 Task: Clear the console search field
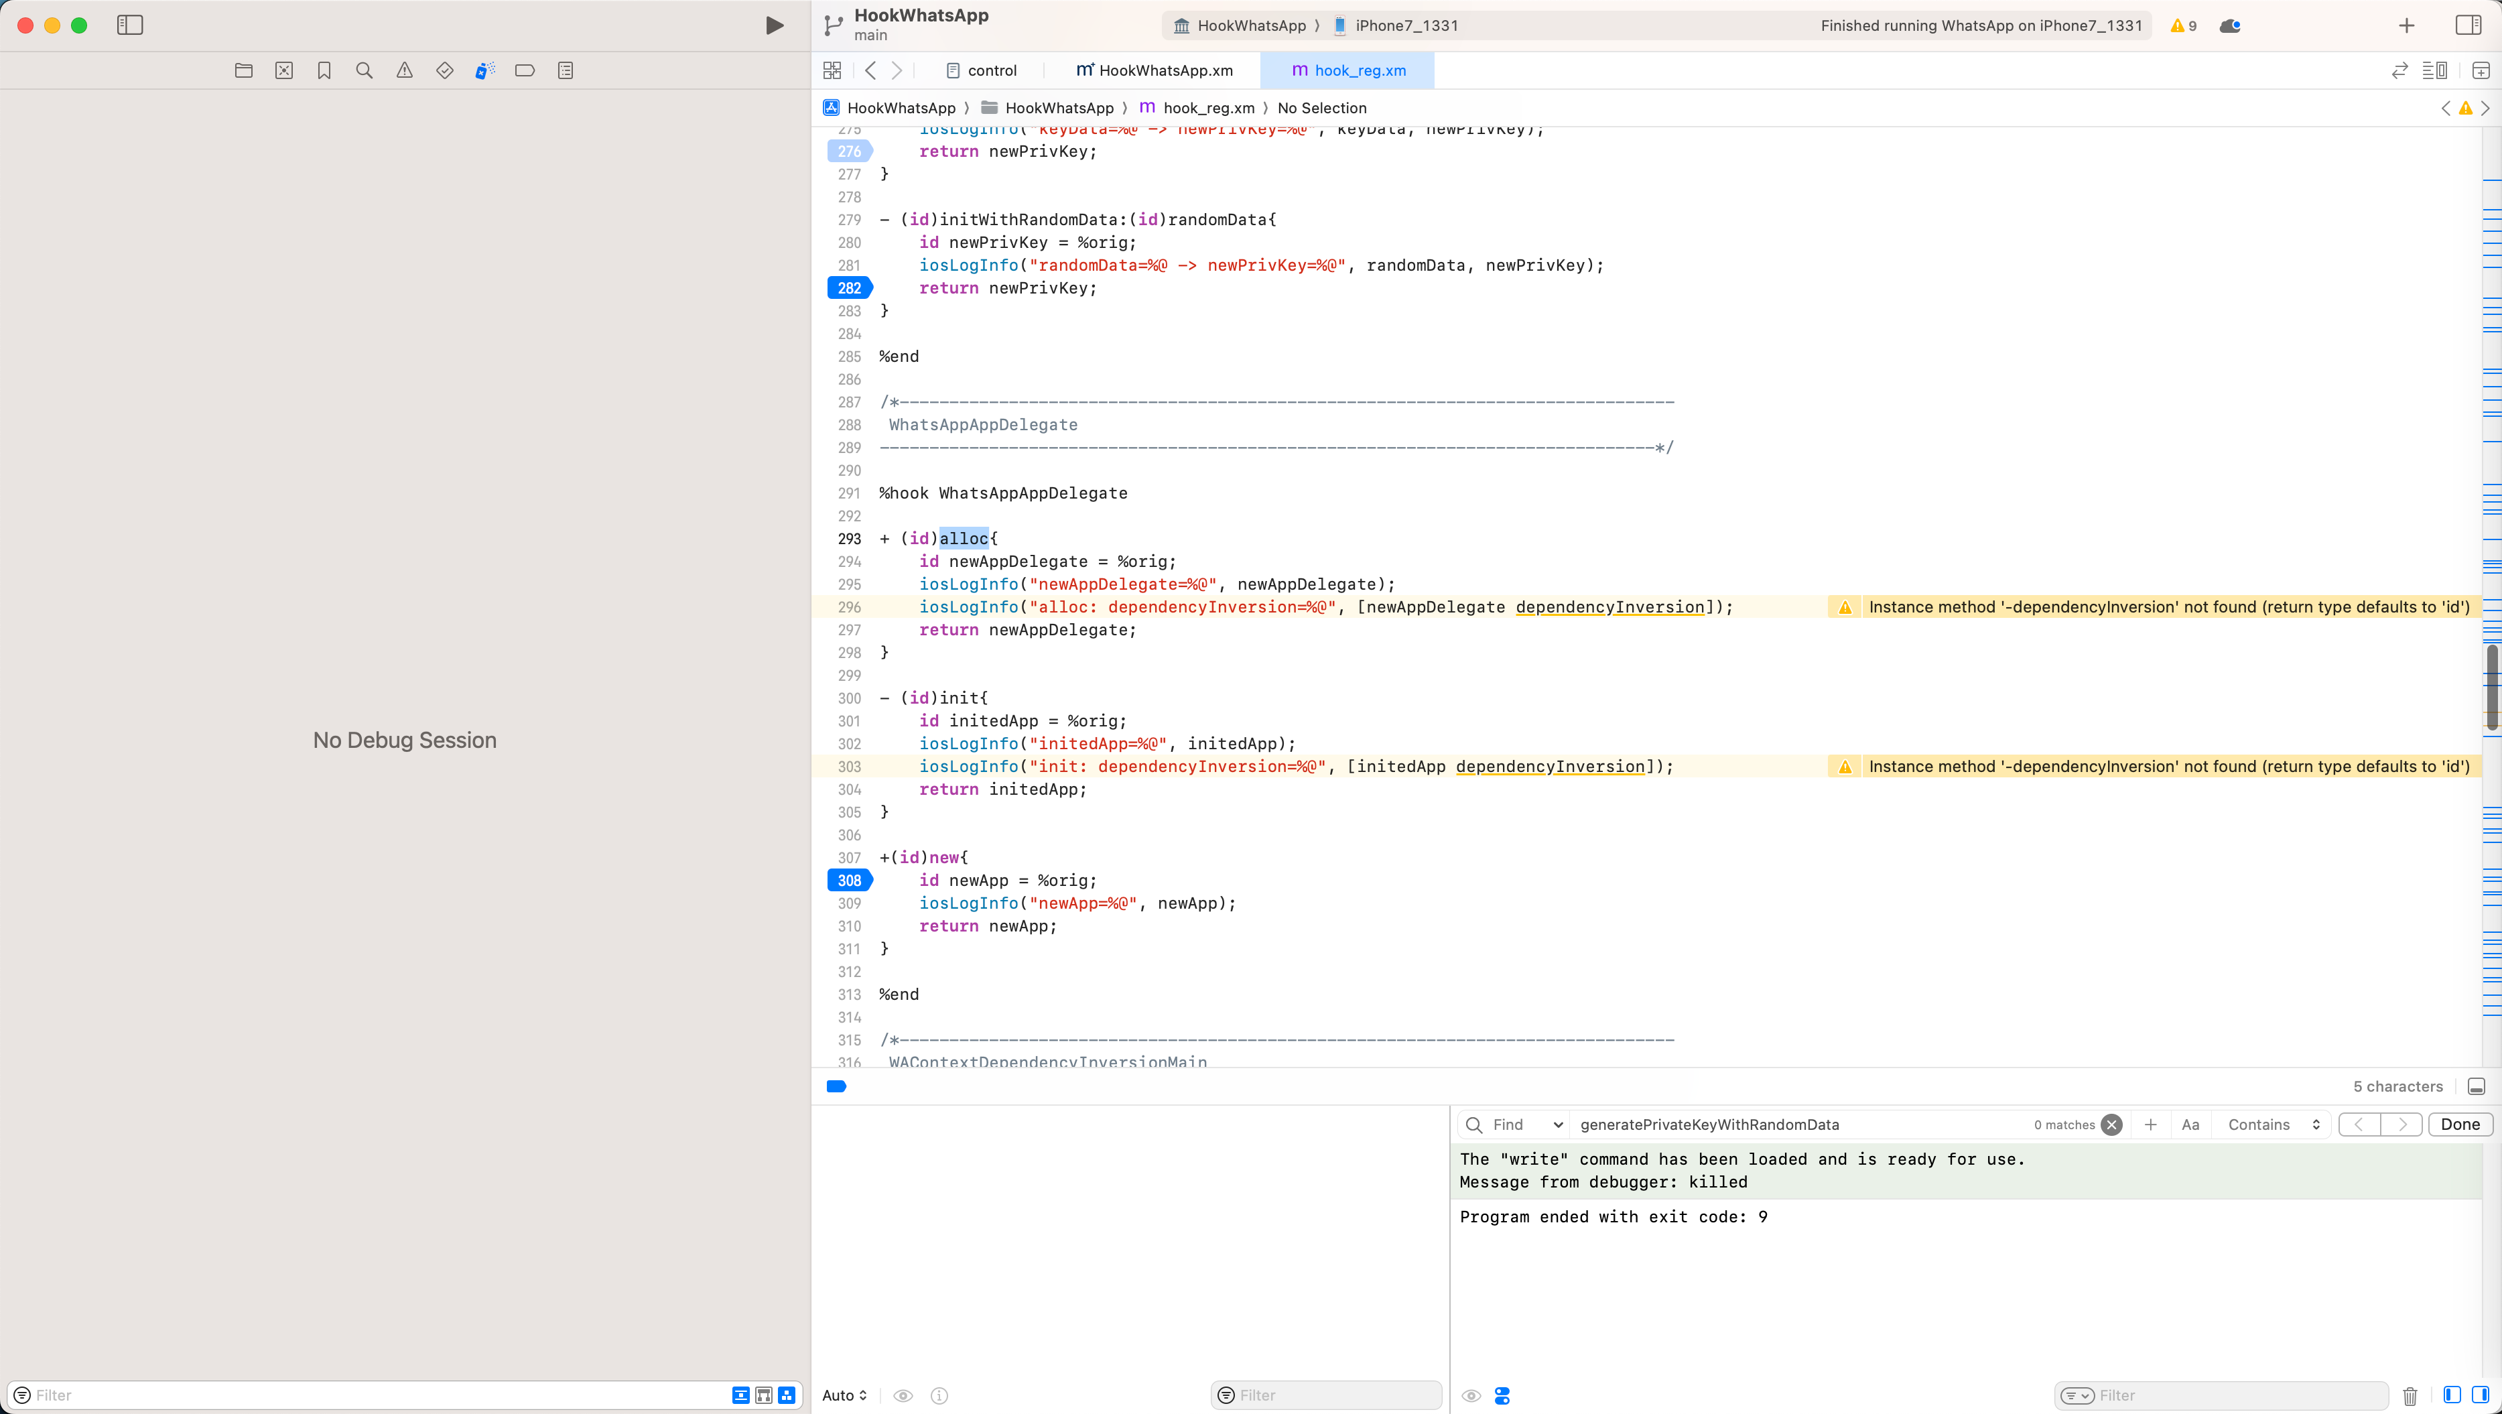point(2111,1124)
